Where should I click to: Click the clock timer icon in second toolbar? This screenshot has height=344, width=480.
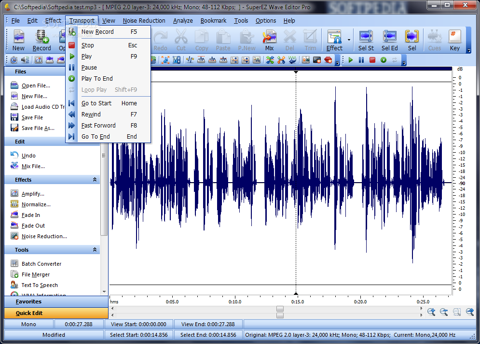[14, 60]
